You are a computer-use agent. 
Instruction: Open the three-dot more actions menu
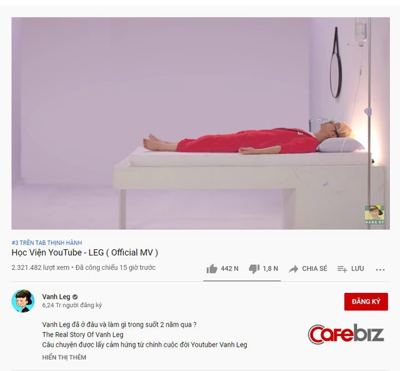point(380,270)
